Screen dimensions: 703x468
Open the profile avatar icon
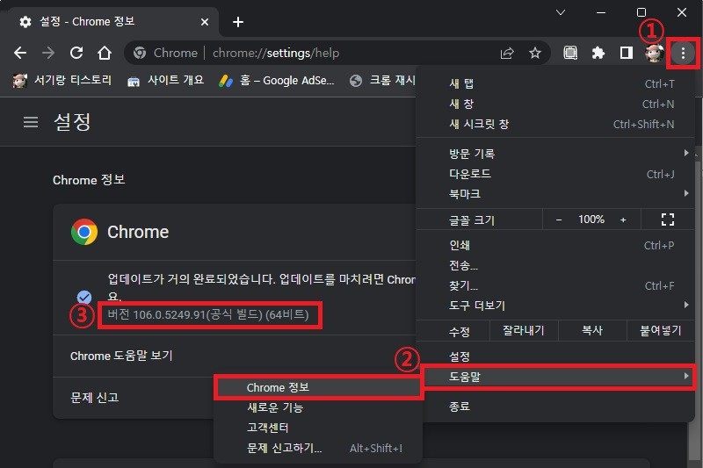[654, 53]
